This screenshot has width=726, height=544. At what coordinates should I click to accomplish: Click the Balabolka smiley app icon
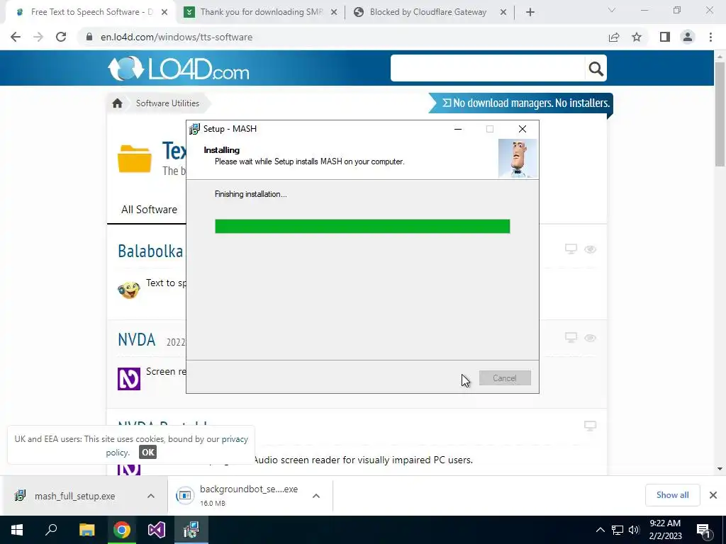[x=129, y=290]
